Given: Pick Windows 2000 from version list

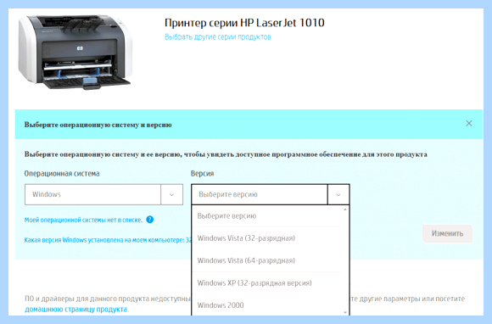Looking at the screenshot, I should tap(266, 304).
